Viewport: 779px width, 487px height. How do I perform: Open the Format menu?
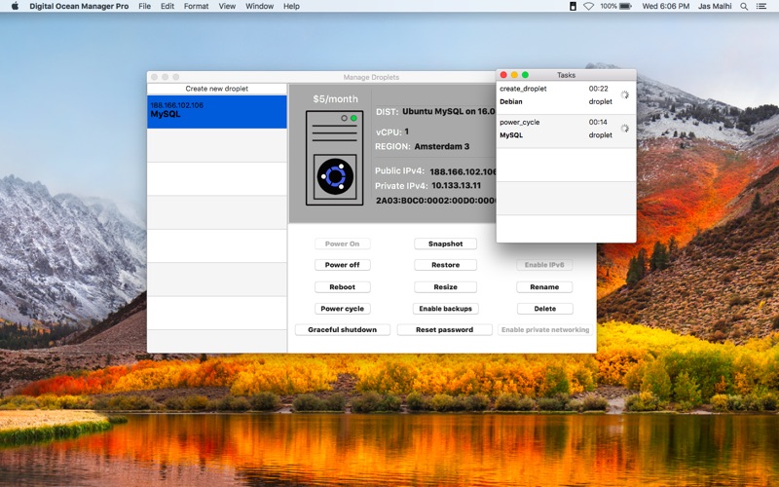click(197, 6)
